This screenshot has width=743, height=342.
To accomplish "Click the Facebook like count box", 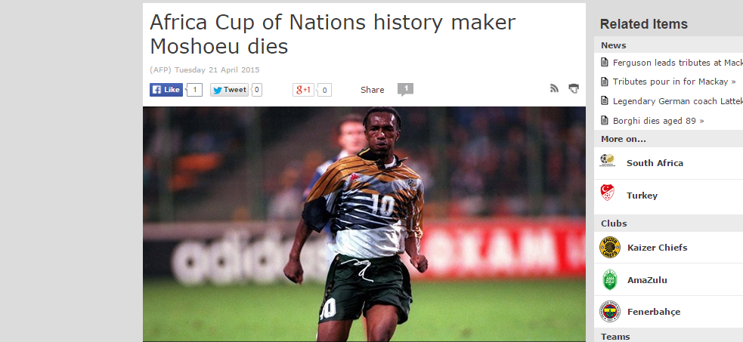I will pos(194,90).
